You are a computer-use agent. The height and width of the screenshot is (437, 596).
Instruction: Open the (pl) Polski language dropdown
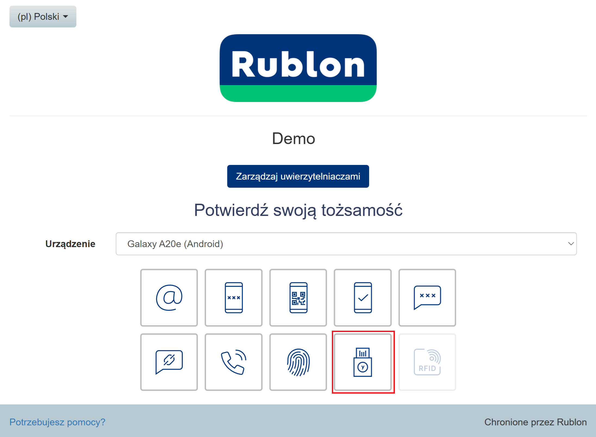(43, 17)
